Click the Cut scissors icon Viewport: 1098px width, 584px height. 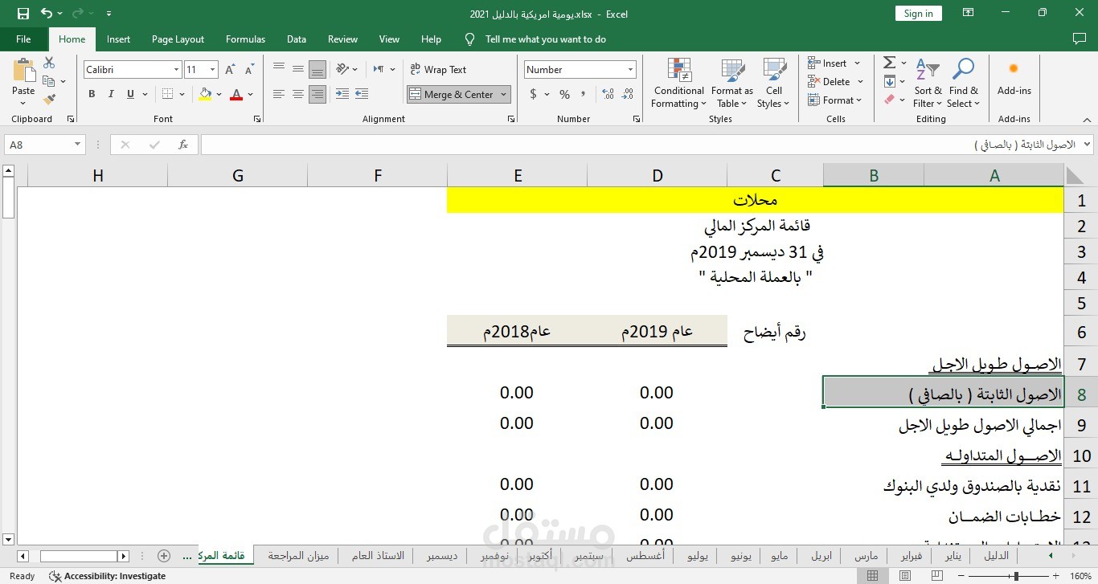click(x=49, y=63)
